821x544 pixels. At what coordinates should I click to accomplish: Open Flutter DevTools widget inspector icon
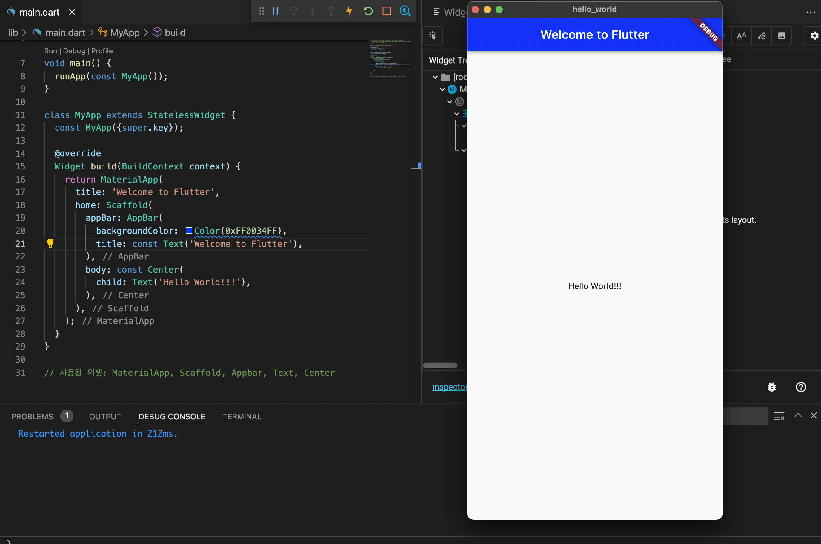[x=405, y=11]
